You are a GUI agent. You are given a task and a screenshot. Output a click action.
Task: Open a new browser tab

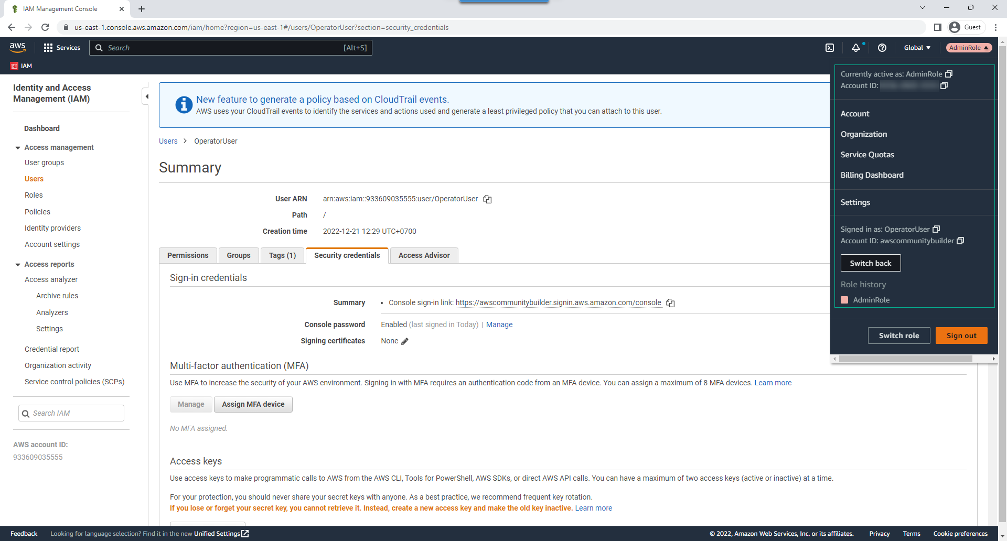(142, 9)
